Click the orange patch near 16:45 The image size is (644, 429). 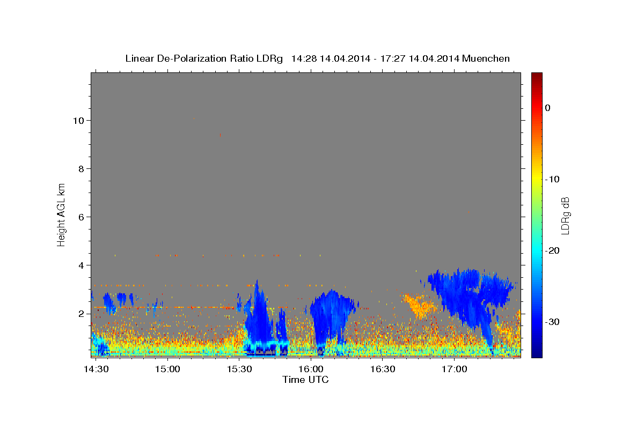pyautogui.click(x=420, y=306)
